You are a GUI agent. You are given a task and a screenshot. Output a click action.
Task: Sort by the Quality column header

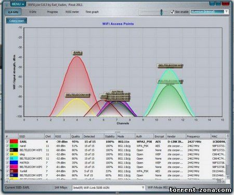pyautogui.click(x=76, y=136)
